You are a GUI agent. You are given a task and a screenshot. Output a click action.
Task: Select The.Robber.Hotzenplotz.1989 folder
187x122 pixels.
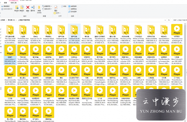point(23,34)
